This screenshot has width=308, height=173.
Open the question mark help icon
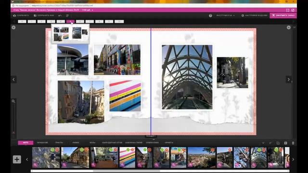point(210,15)
